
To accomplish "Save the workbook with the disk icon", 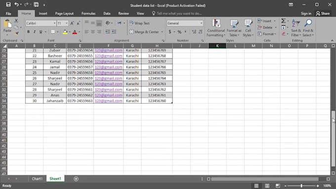I will [8, 4].
